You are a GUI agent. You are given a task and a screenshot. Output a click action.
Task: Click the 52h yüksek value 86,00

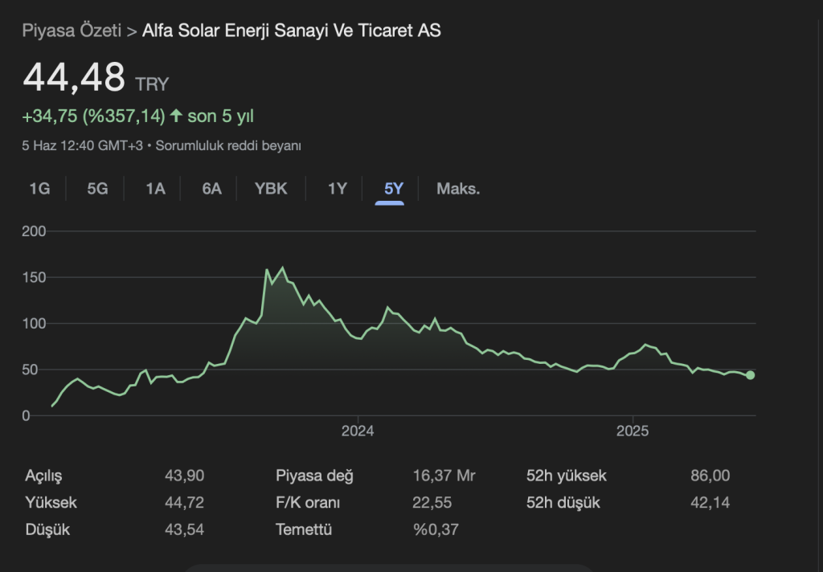click(710, 476)
